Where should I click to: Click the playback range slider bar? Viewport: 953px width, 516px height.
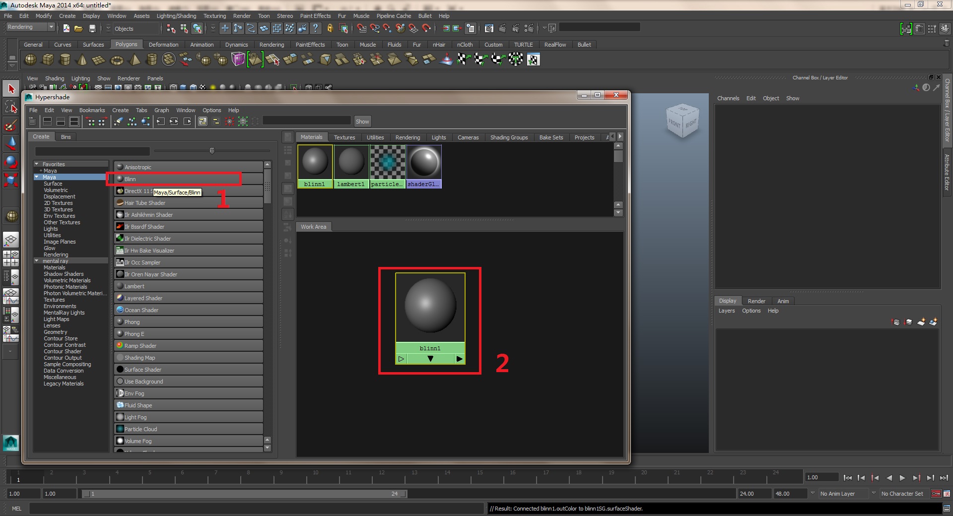click(244, 494)
